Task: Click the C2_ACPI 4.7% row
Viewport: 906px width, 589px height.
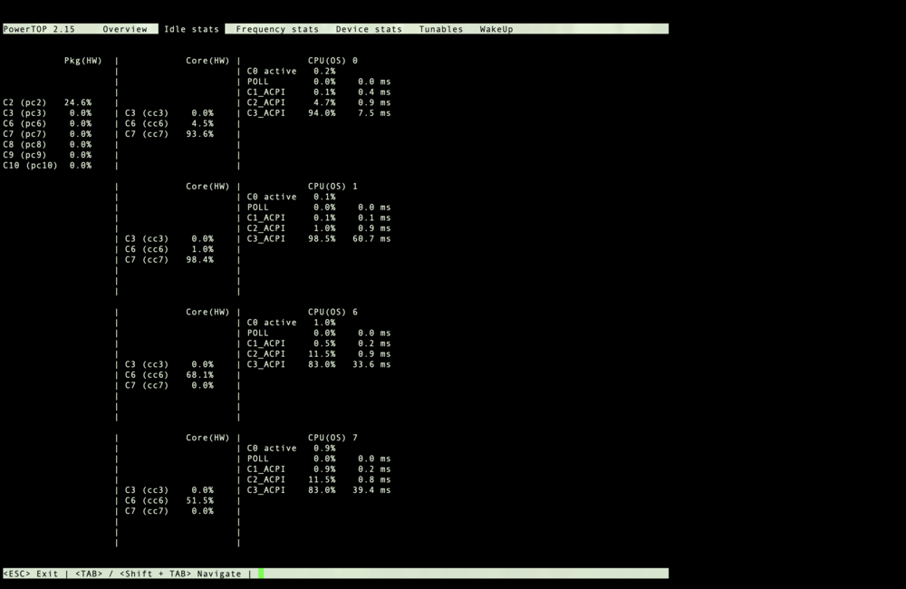Action: [x=319, y=102]
